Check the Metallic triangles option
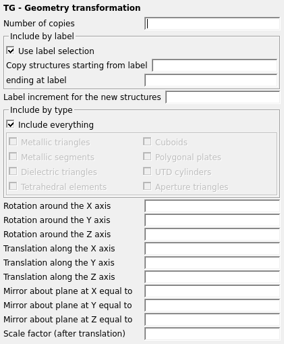The height and width of the screenshot is (344, 284). click(x=13, y=142)
